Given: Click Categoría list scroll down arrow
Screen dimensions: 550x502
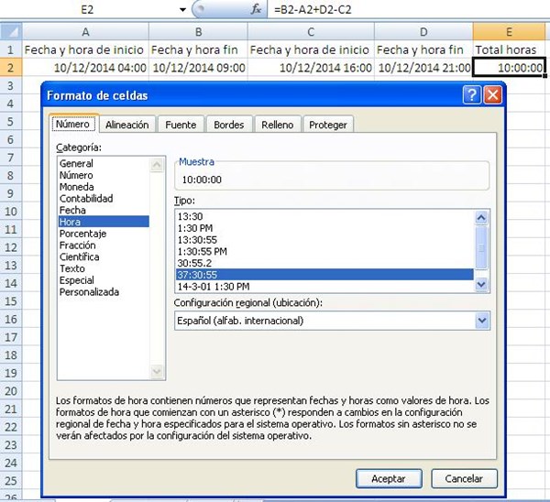Looking at the screenshot, I should pyautogui.click(x=157, y=371).
